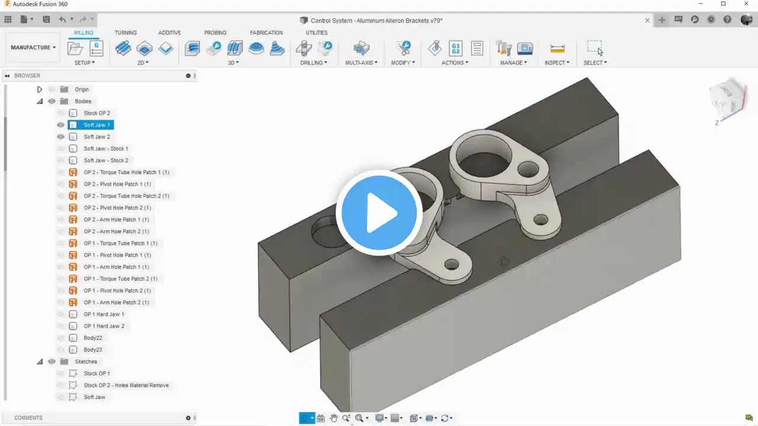Screen dimensions: 758x426
Task: Show the Body22 body
Action: 60,338
